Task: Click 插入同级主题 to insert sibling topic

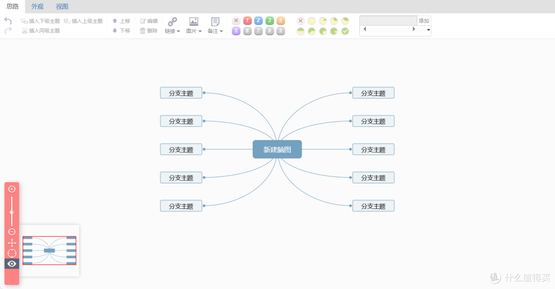Action: [x=41, y=31]
